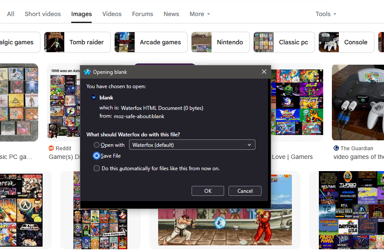Expand the More search options menu
The image size is (384, 251).
tap(199, 14)
